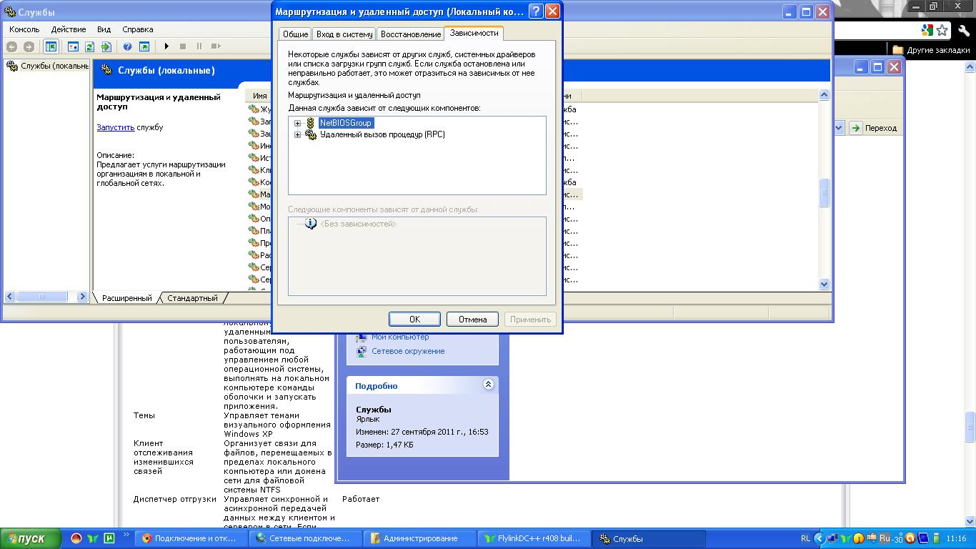
Task: Click the Имя column header
Action: pyautogui.click(x=260, y=96)
